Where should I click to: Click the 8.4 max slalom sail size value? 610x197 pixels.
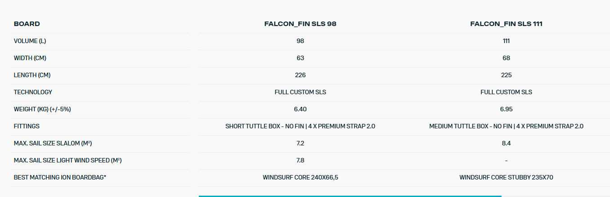click(506, 144)
